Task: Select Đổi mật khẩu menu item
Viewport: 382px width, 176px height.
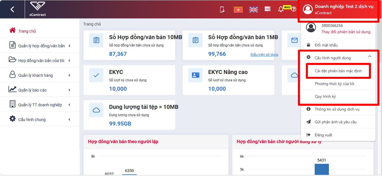Action: [338, 45]
